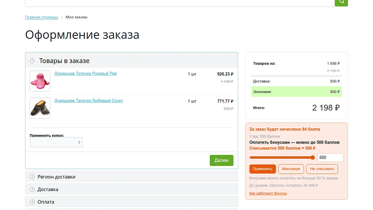Viewport: 373px width, 210px height.
Task: Select the 926.23 ₽ price text
Action: 225,74
